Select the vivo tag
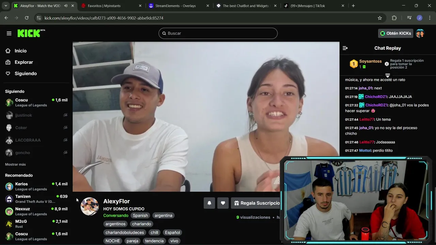This screenshot has width=436, height=245. 174,241
